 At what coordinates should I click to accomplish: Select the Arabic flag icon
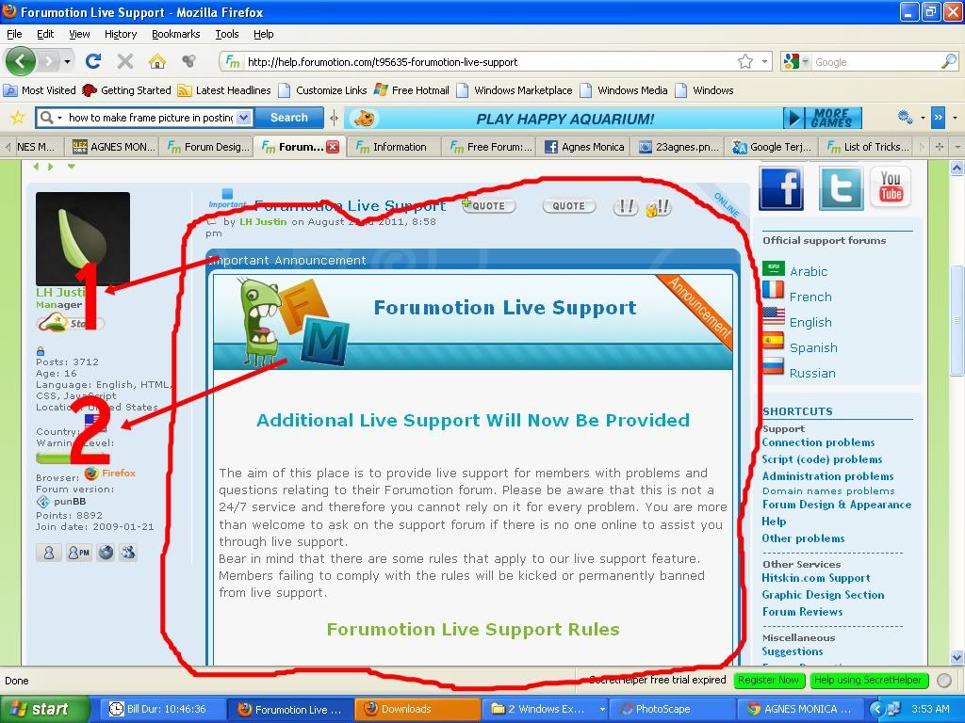coord(773,268)
